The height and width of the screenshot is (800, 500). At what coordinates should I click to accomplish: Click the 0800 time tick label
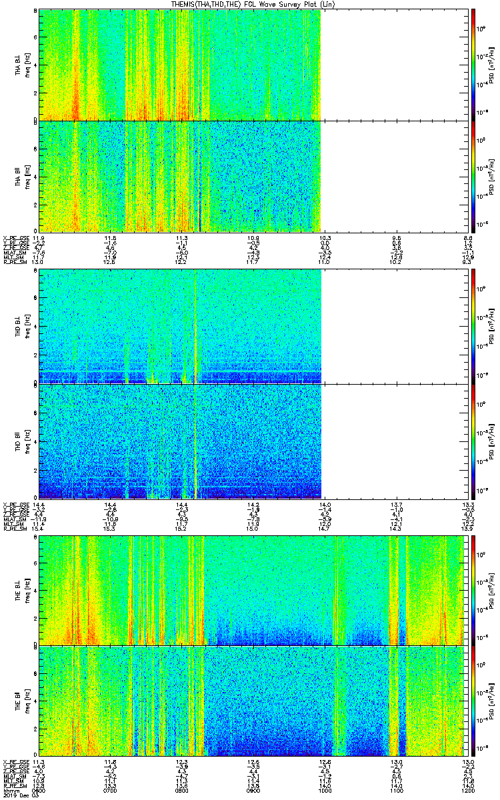tap(182, 789)
